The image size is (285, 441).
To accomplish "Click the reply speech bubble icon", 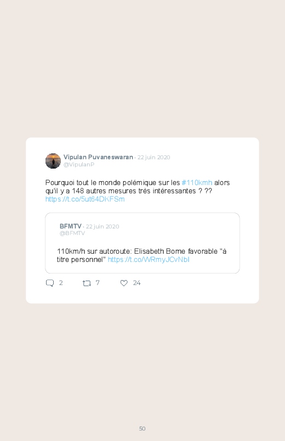I will [x=50, y=283].
